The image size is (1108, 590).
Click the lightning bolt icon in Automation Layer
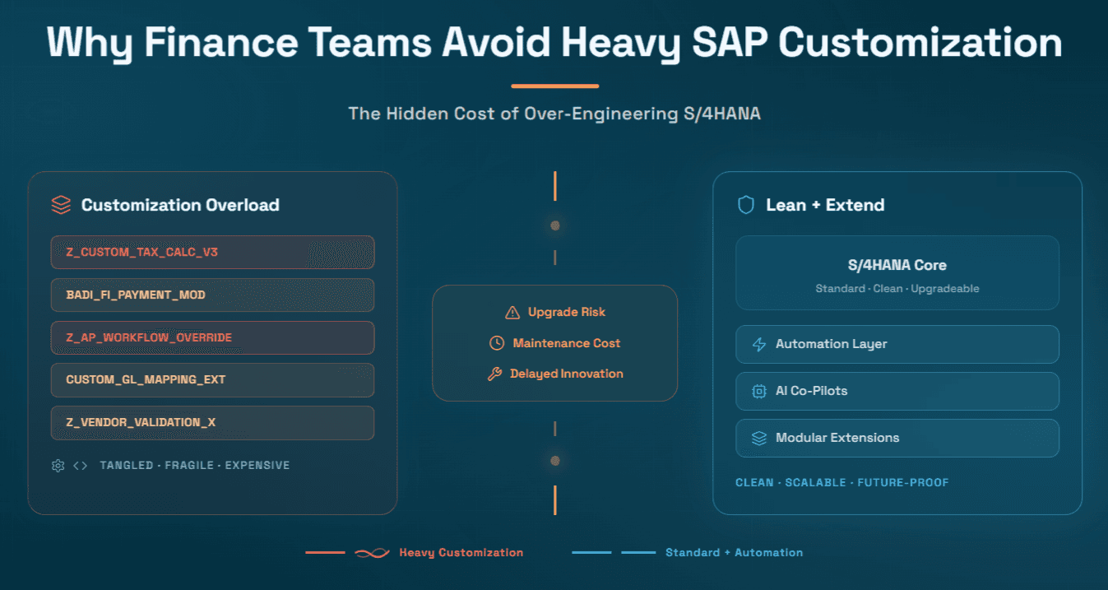759,344
